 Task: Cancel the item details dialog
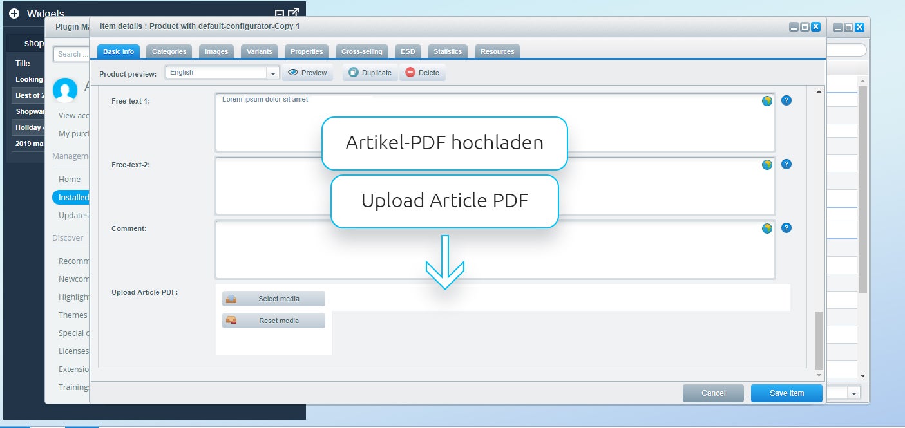(713, 393)
